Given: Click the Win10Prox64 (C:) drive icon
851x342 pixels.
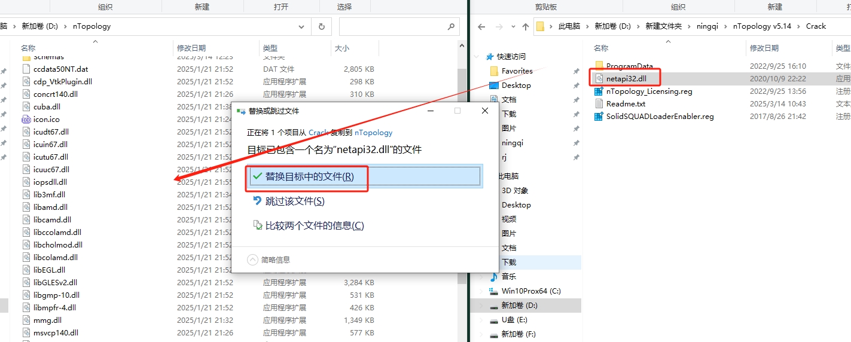Looking at the screenshot, I should 494,291.
